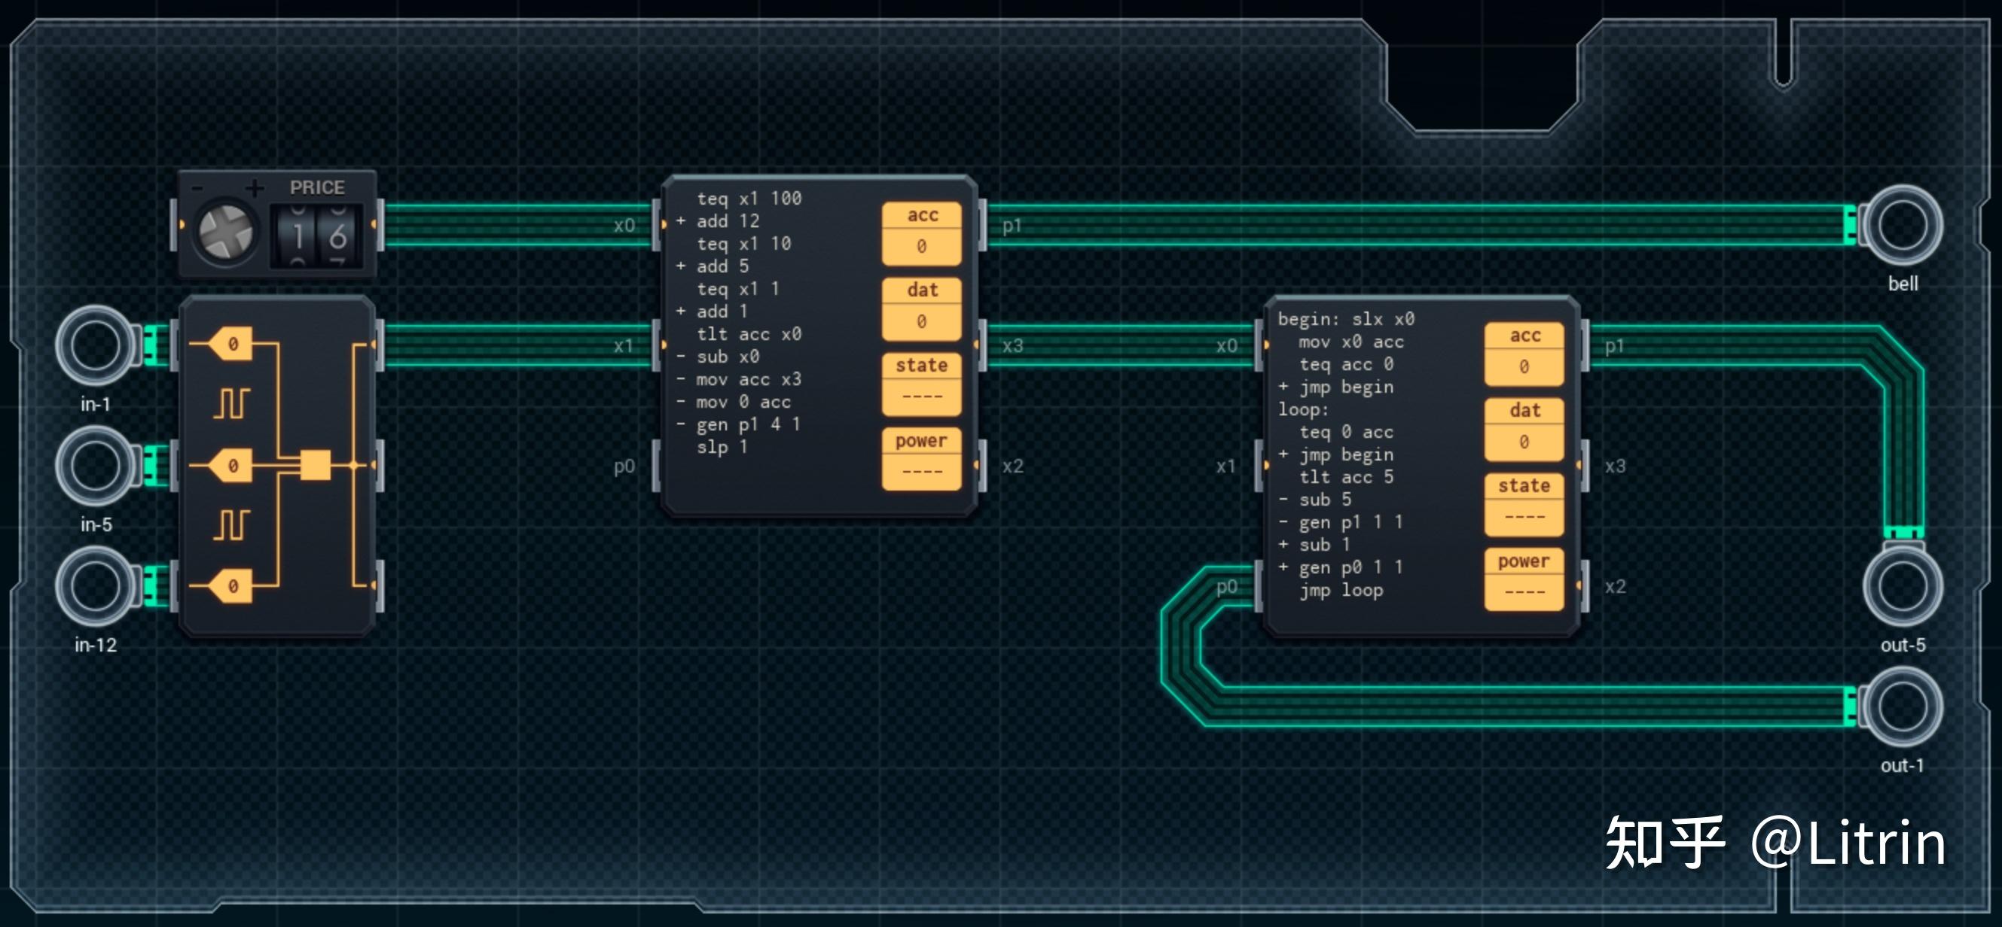Viewport: 2002px width, 927px height.
Task: Click the code line '- gen p1 1 1'
Action: (1341, 521)
